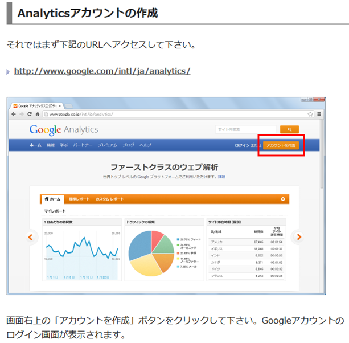The height and width of the screenshot is (343, 349).
Task: Click the orange search magnifier button
Action: click(x=289, y=129)
